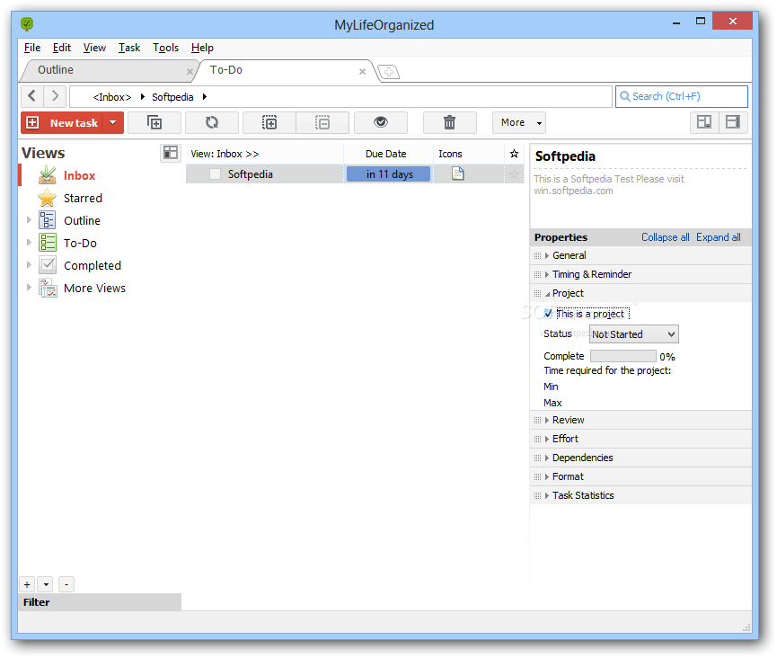Click the star column header icon
777x658 pixels.
pos(515,154)
